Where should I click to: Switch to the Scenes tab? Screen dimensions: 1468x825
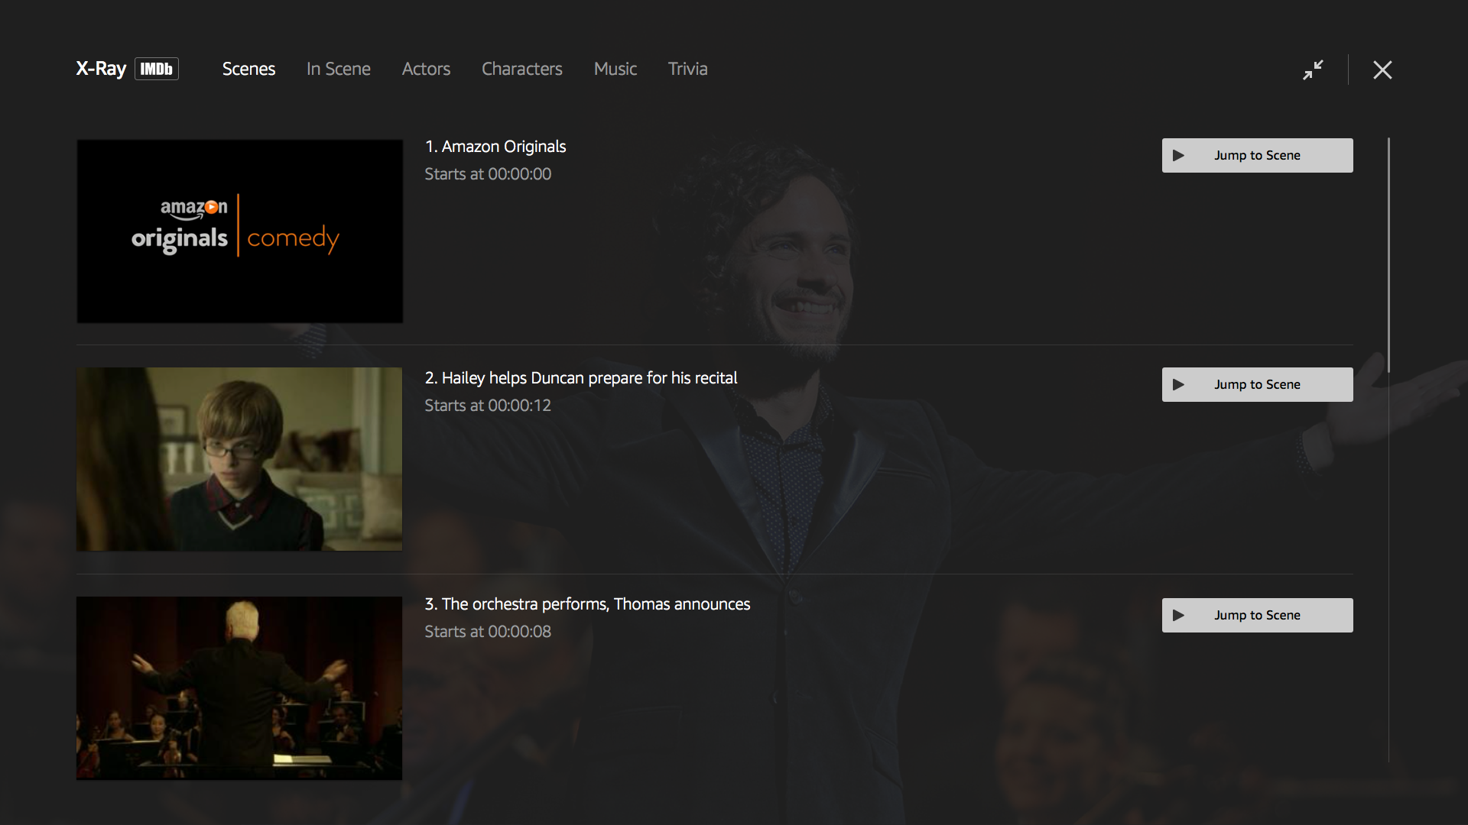(248, 69)
